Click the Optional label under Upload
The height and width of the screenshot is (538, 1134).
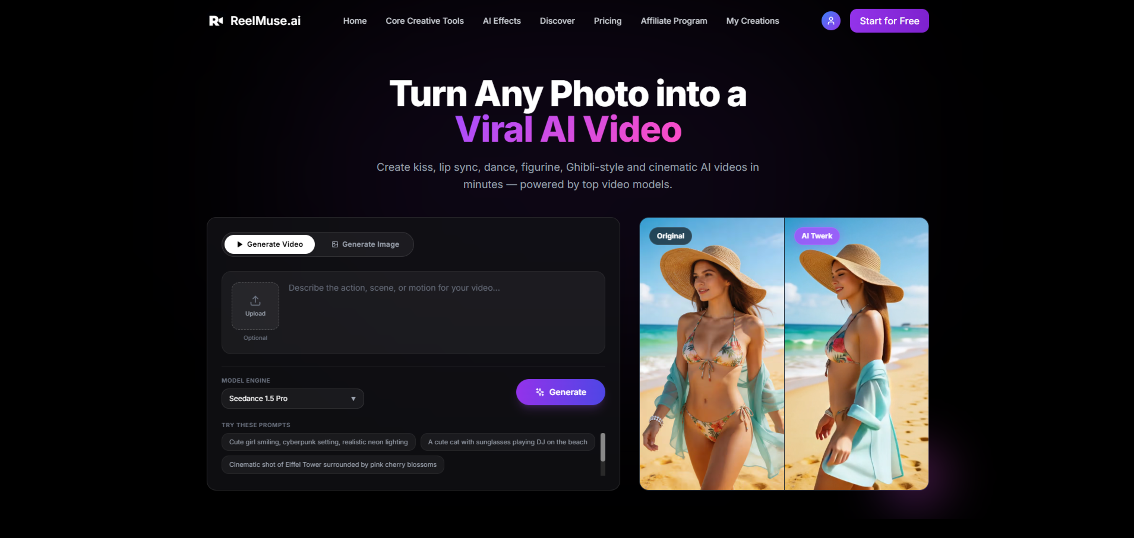click(x=255, y=337)
